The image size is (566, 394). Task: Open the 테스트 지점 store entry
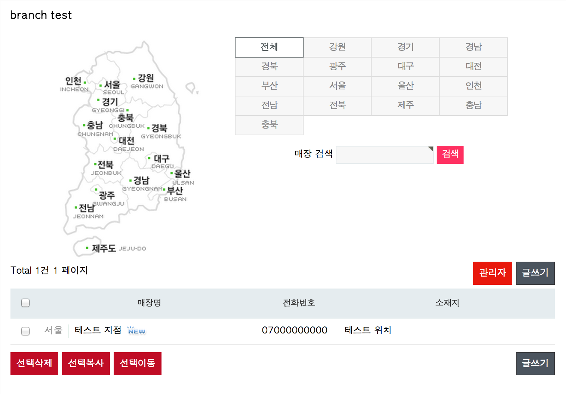point(98,330)
